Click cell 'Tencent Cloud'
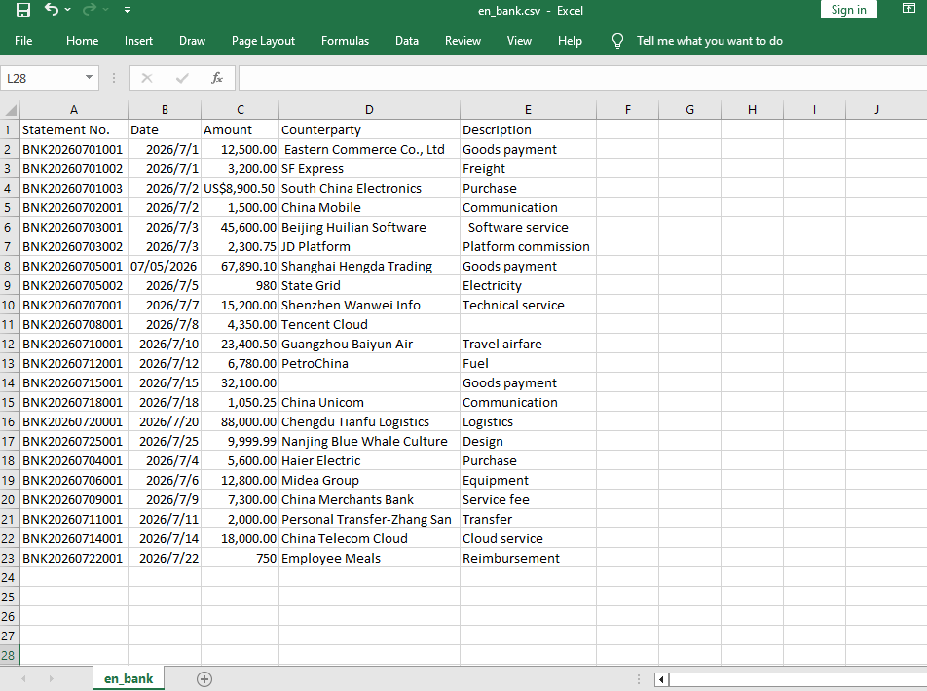The width and height of the screenshot is (927, 691). [x=369, y=324]
